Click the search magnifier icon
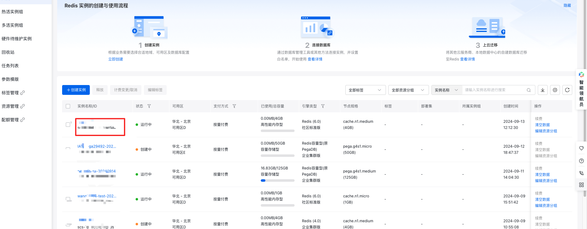Screen dimensions: 587x229 click(529, 90)
